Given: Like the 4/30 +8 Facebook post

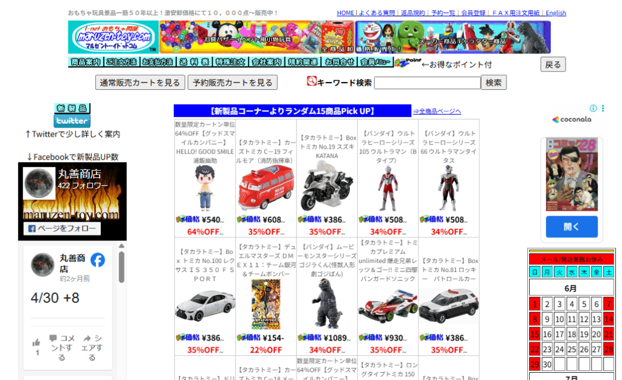Looking at the screenshot, I should 36,346.
